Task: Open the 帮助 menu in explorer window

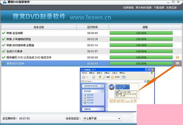Action: coord(122,73)
